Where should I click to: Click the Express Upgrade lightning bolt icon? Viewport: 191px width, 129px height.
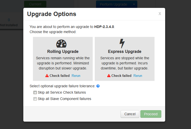(122, 43)
